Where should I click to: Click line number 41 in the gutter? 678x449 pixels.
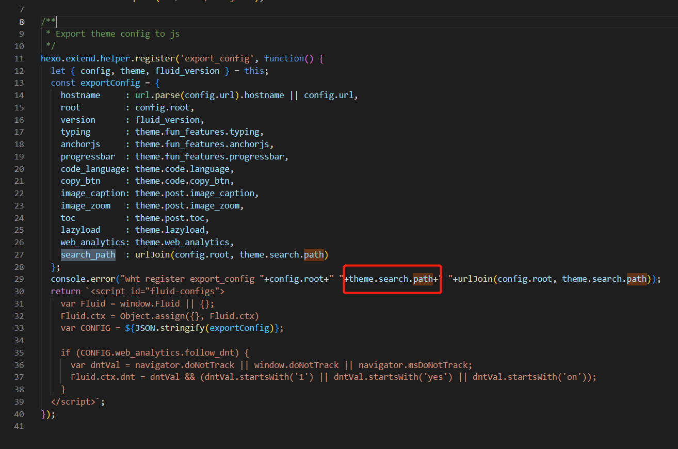click(x=19, y=426)
